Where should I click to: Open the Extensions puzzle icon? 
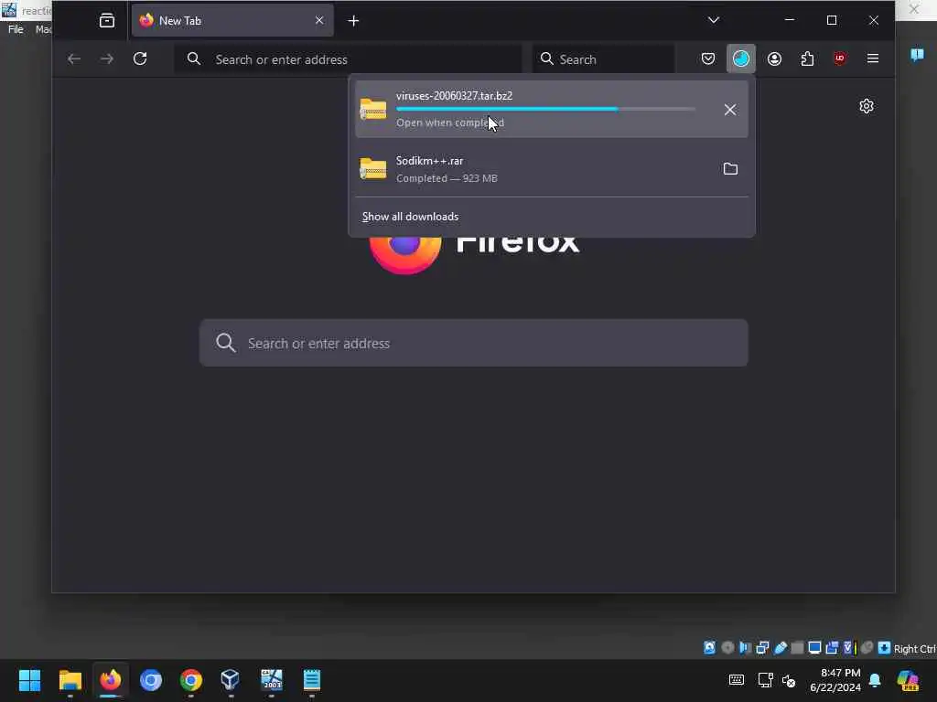coord(807,58)
